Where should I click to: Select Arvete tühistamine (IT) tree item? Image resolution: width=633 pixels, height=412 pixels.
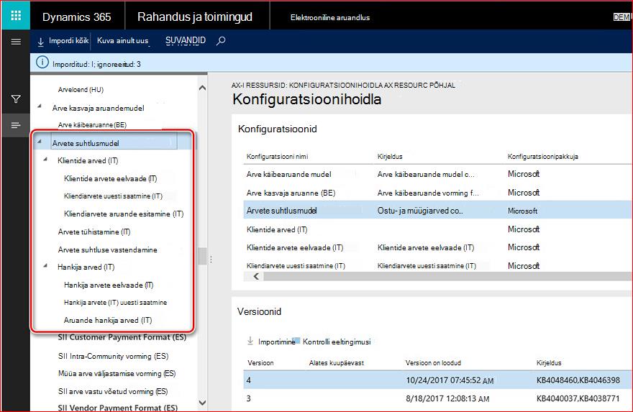pyautogui.click(x=94, y=232)
